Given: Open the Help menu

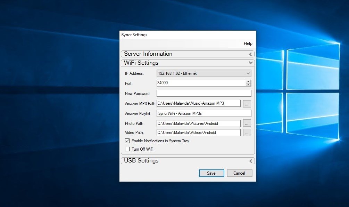Looking at the screenshot, I should point(248,43).
